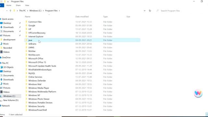Click the floating W recorder icon
The height and width of the screenshot is (117, 208).
pyautogui.click(x=198, y=93)
